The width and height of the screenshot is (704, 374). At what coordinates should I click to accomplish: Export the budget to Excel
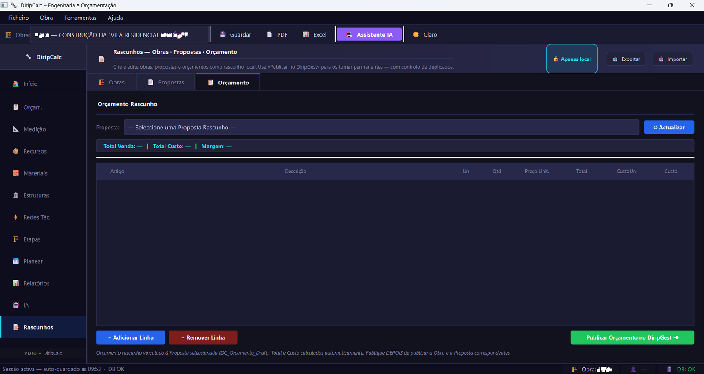coord(315,35)
